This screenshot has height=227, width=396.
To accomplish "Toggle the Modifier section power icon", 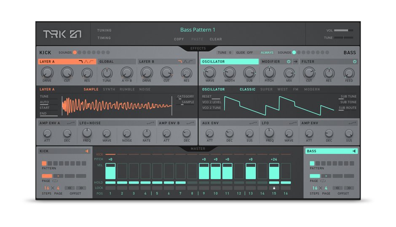I will pos(289,62).
